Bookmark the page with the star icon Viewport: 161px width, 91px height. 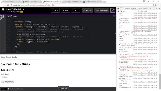coord(156,5)
